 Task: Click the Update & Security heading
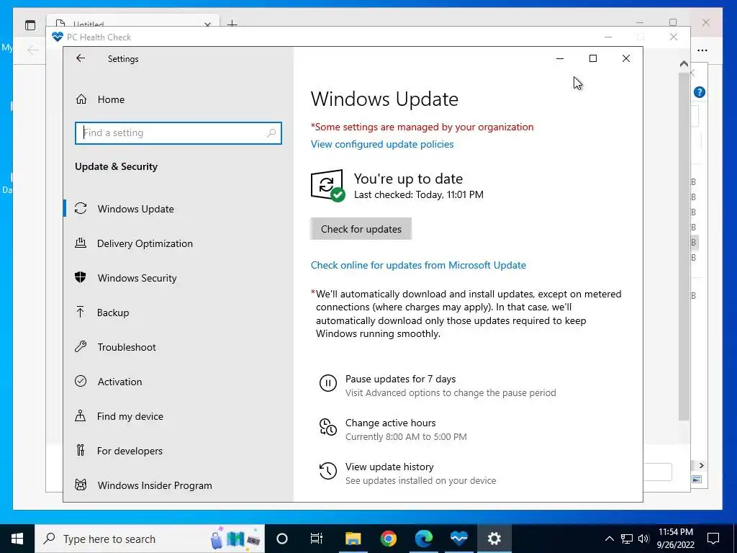click(x=116, y=166)
